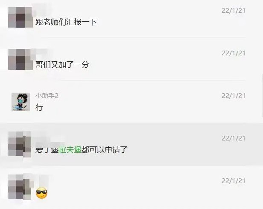Select the 小助手2 sender name
This screenshot has height=209, width=263.
coord(47,96)
